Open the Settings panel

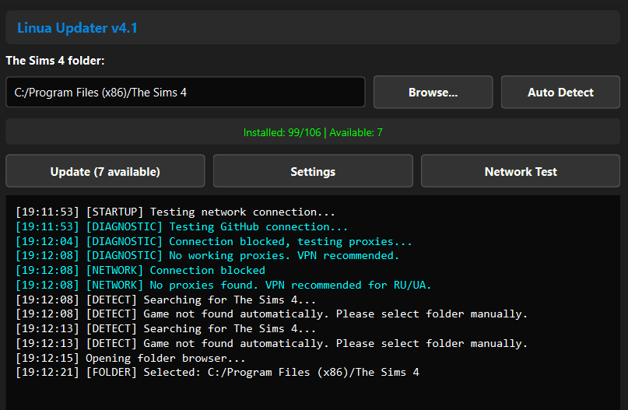click(313, 171)
